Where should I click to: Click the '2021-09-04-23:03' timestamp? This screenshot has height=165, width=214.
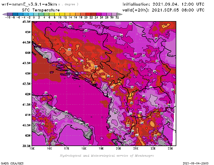(196, 163)
